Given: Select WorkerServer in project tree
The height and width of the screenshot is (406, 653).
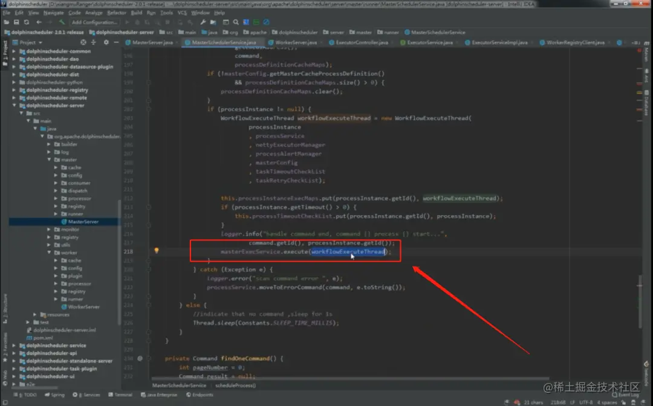Looking at the screenshot, I should click(83, 307).
